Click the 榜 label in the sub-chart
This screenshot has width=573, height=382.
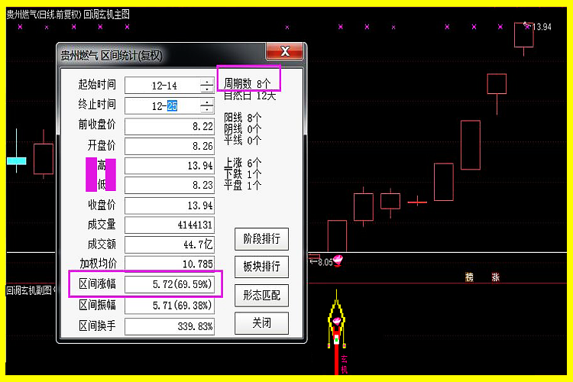[470, 277]
